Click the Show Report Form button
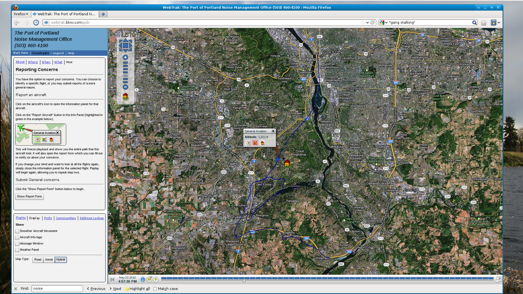523x294 pixels. [x=29, y=196]
